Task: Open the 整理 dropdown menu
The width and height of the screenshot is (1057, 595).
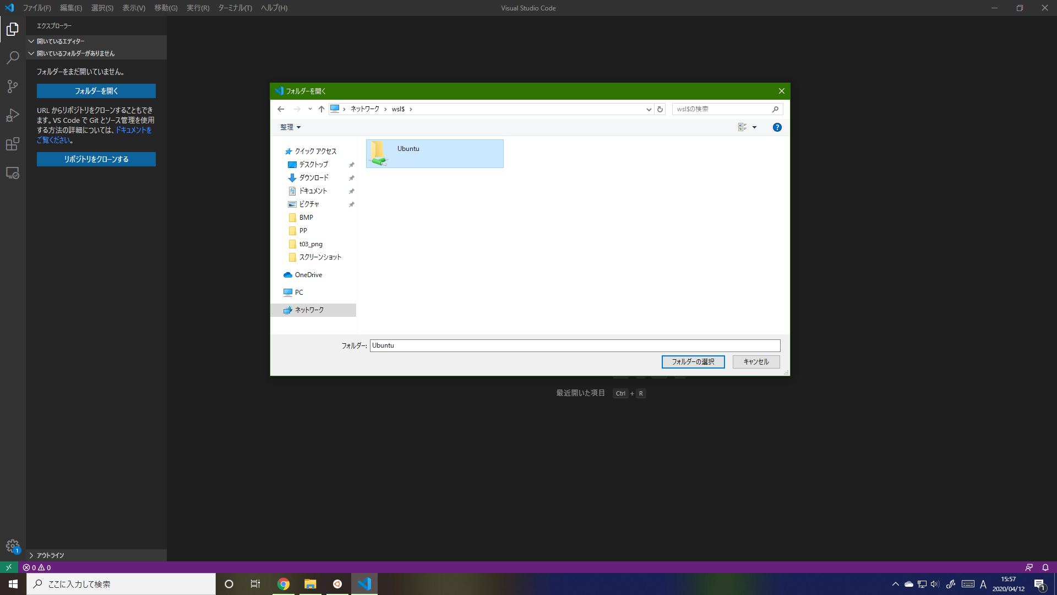Action: (x=290, y=127)
